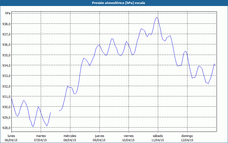Image resolution: width=228 pixels, height=143 pixels.
Task: Click the 928,0 label at the axis bottom
Action: [x=6, y=128]
